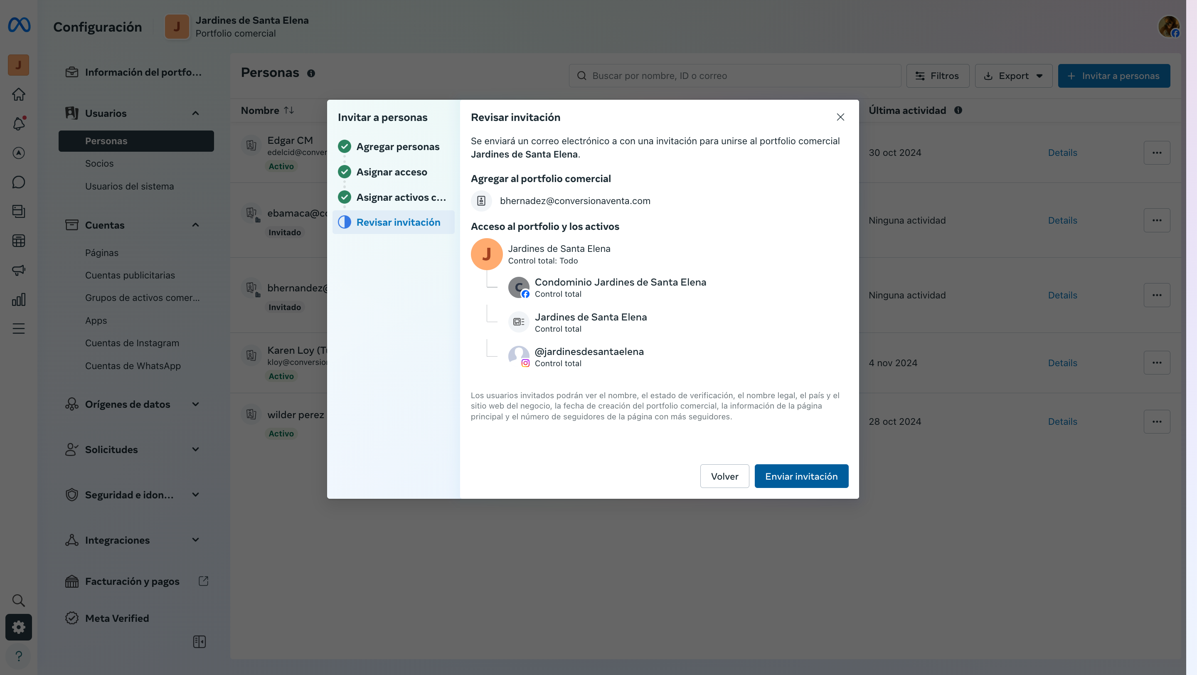This screenshot has width=1197, height=675.
Task: Close the Revisar invitación dialog
Action: click(840, 117)
